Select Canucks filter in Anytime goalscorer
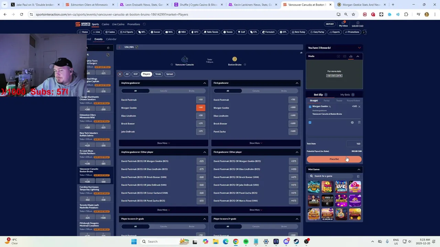440x247 pixels. 164,91
